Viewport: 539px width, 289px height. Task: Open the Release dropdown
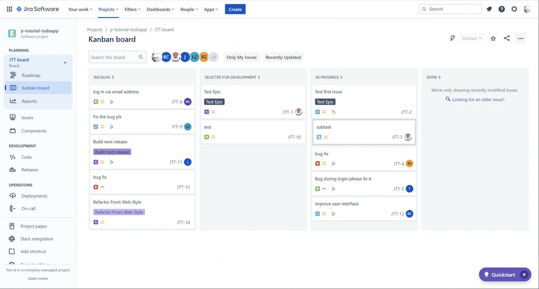[x=472, y=38]
